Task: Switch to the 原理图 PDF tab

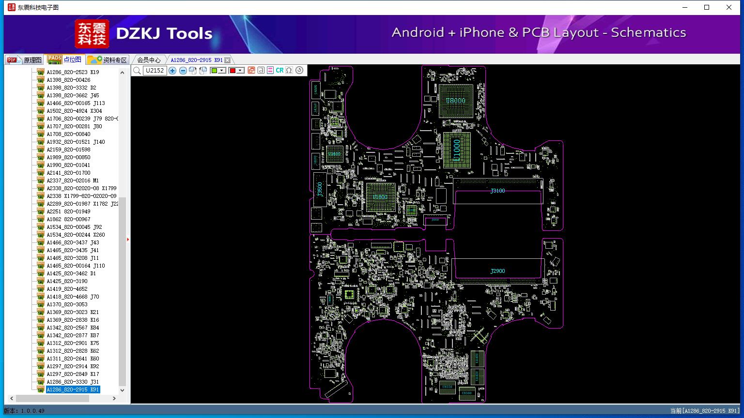Action: (24, 60)
